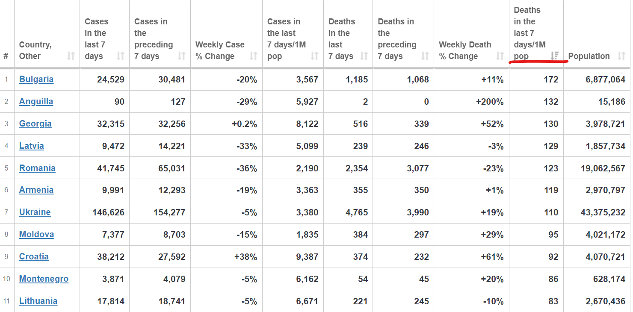Toggle Deaths in last 7 days/1M pop sort
The width and height of the screenshot is (633, 312).
555,56
